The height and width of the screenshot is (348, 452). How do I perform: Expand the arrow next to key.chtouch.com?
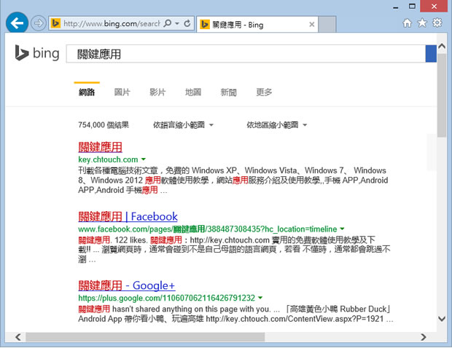point(144,159)
